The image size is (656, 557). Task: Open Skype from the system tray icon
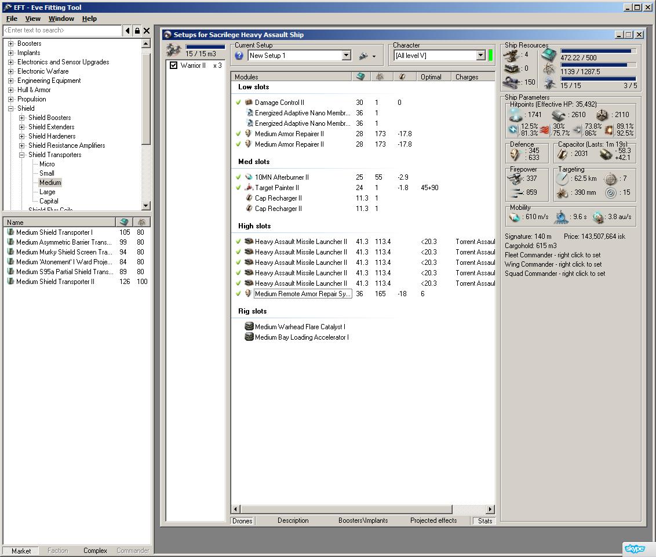click(635, 548)
